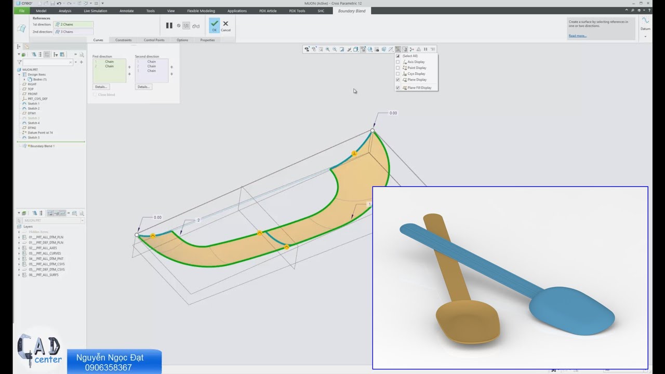Open the Control Points dashboard tab

(x=154, y=40)
